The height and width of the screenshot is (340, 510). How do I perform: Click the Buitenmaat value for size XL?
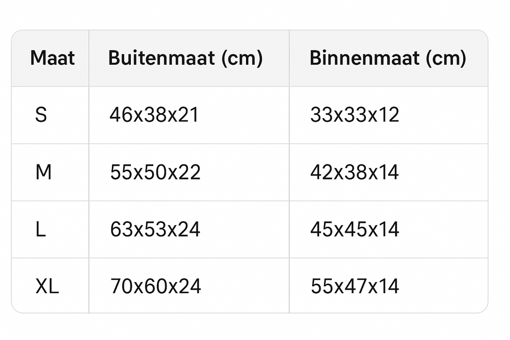[x=156, y=286]
